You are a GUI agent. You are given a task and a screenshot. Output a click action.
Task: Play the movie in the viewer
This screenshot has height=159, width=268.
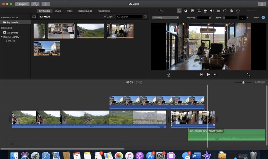click(x=208, y=75)
